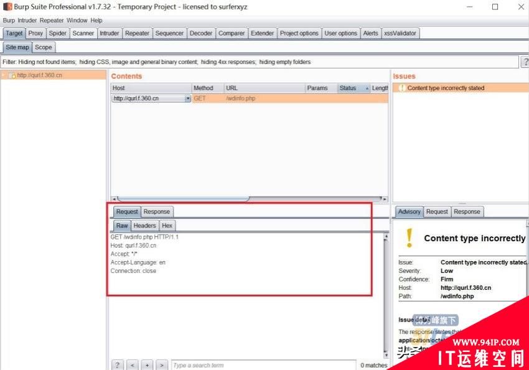Go to next search match button
This screenshot has height=370, width=529.
[x=162, y=365]
